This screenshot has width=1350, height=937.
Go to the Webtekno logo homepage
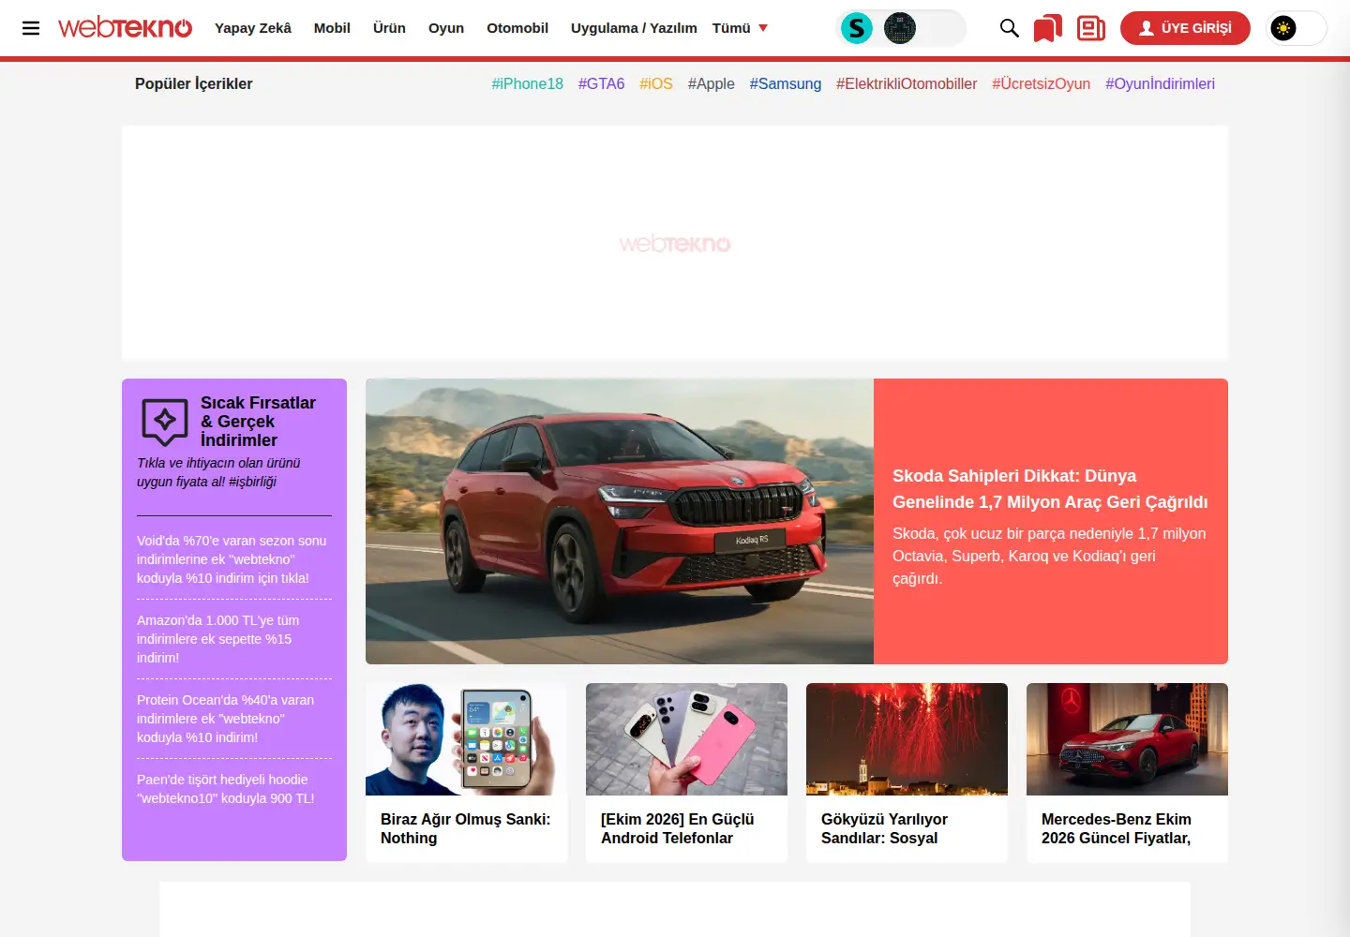(125, 28)
